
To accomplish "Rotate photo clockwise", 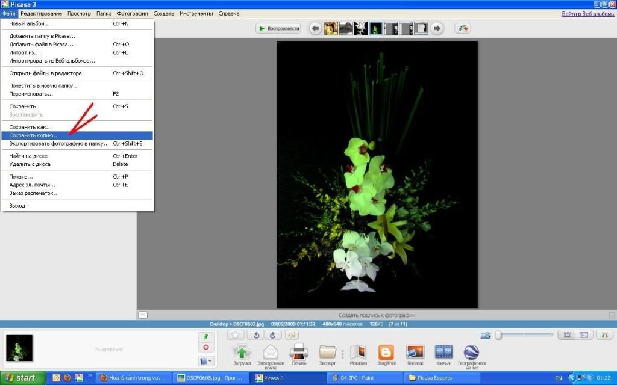I will pos(272,335).
